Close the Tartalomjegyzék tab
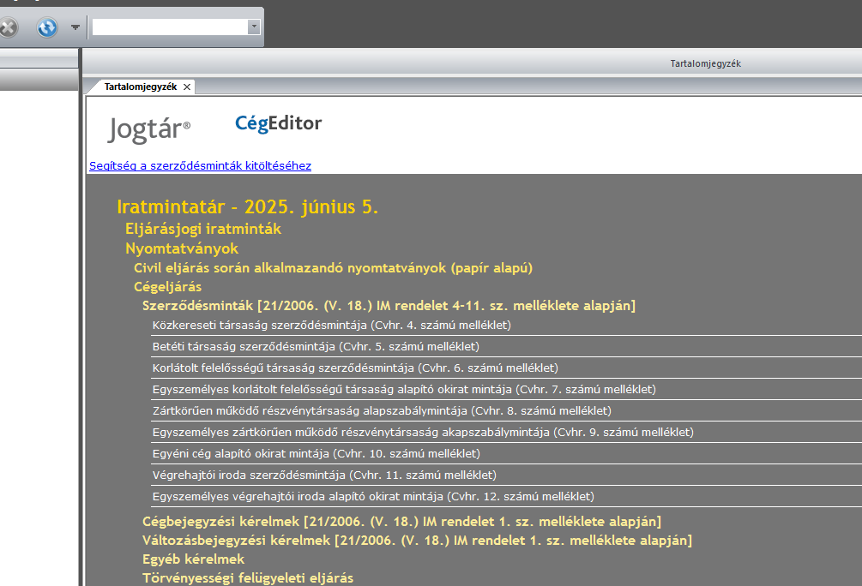 coord(187,87)
